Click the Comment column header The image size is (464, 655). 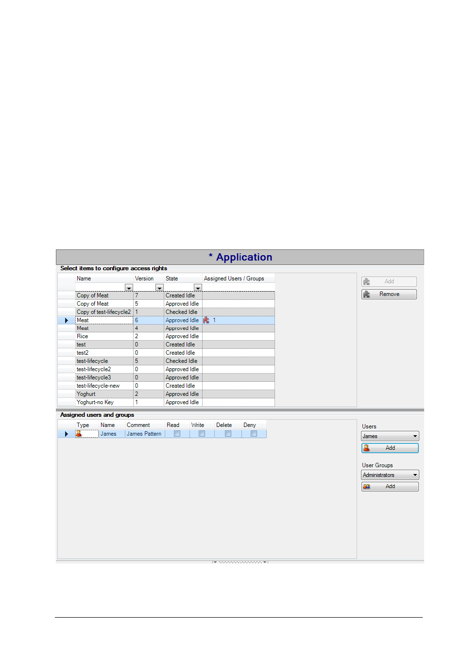pos(145,425)
